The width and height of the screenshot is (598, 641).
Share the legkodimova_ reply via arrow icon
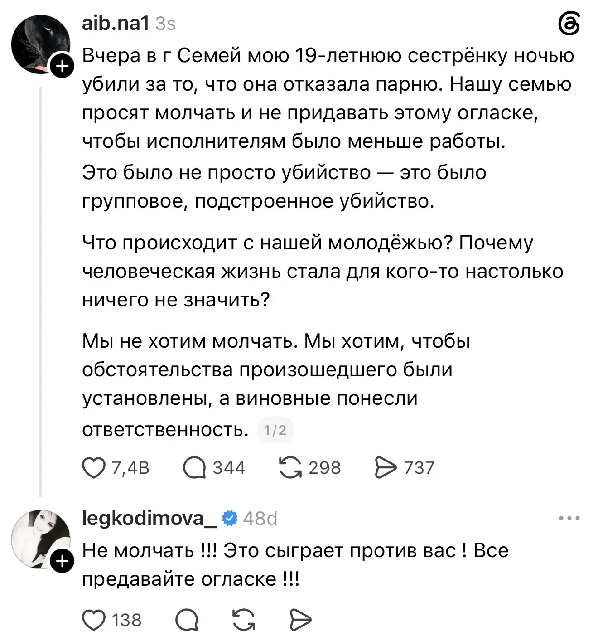[300, 620]
